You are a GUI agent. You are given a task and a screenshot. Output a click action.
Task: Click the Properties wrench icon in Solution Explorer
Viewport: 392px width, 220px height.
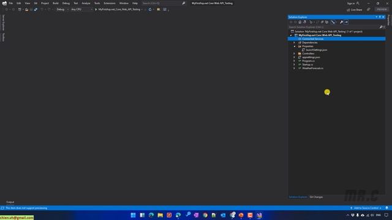click(342, 22)
